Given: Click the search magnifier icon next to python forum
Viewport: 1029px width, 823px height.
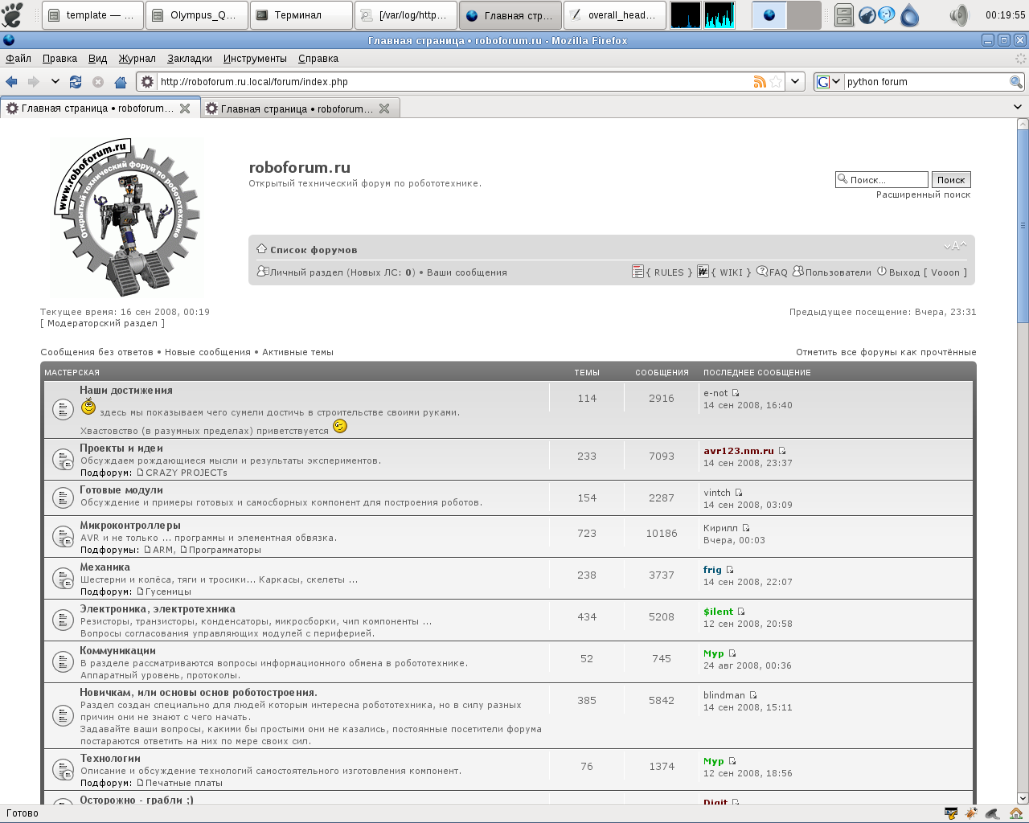Looking at the screenshot, I should (x=1016, y=81).
